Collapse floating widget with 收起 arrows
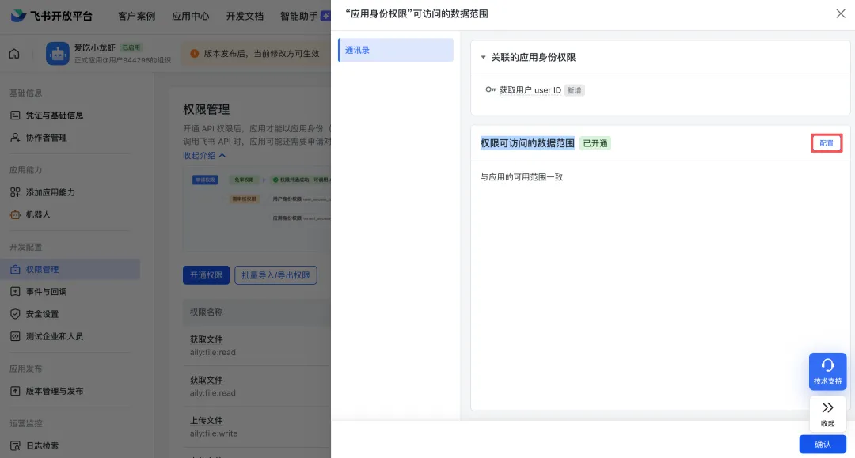The width and height of the screenshot is (855, 458). [827, 414]
